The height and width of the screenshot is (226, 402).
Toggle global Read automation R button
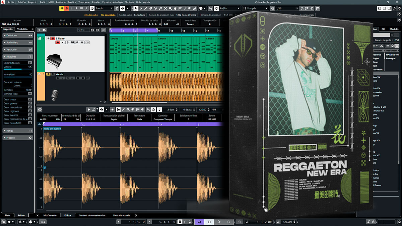(77, 8)
